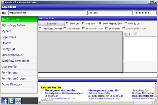The height and width of the screenshot is (105, 158).
Task: Click the Squadron app icon in title bar
Action: pyautogui.click(x=3, y=2)
